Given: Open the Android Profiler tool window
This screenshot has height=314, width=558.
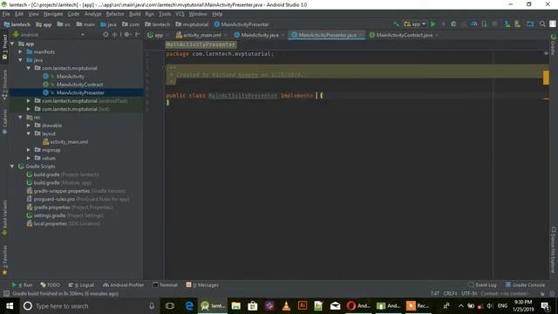Looking at the screenshot, I should 124,285.
